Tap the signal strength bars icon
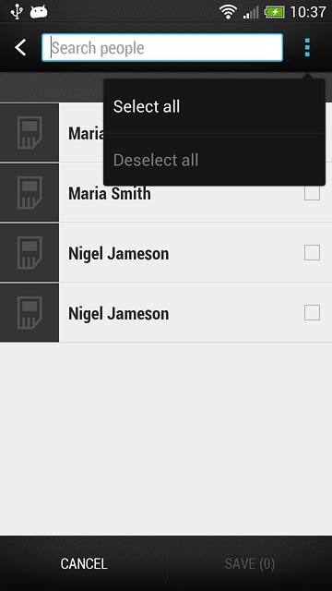Viewport: 332px width, 591px height. coord(251,12)
